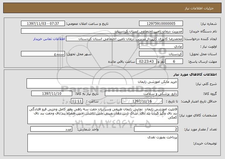225x159 pixels.
Task: Click the label حداقل تاریخ اعتبار قیمت
Action: click(x=199, y=102)
